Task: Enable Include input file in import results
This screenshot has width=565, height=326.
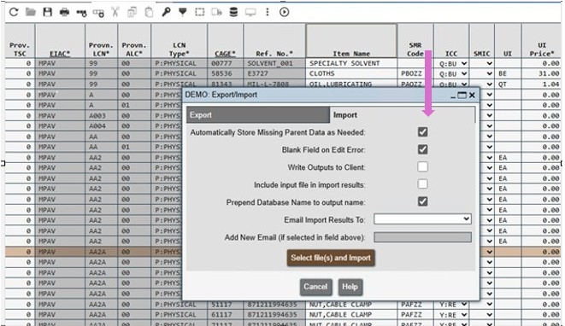Action: tap(422, 184)
